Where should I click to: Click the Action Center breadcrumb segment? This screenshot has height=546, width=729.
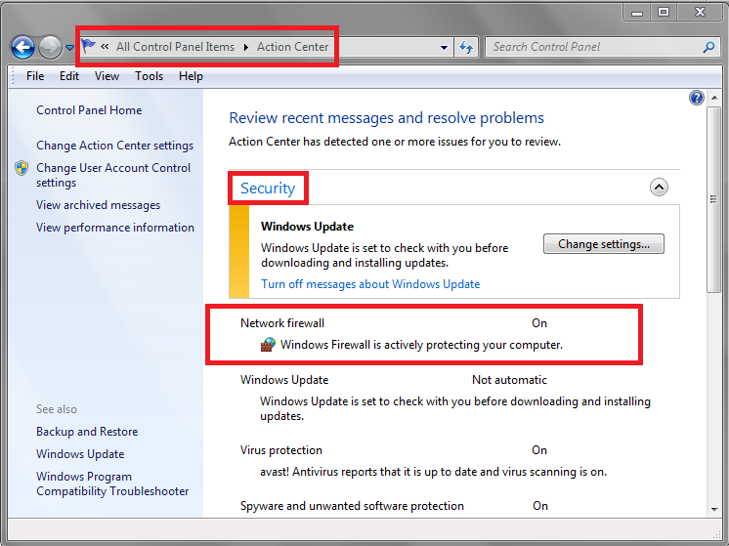pos(293,47)
